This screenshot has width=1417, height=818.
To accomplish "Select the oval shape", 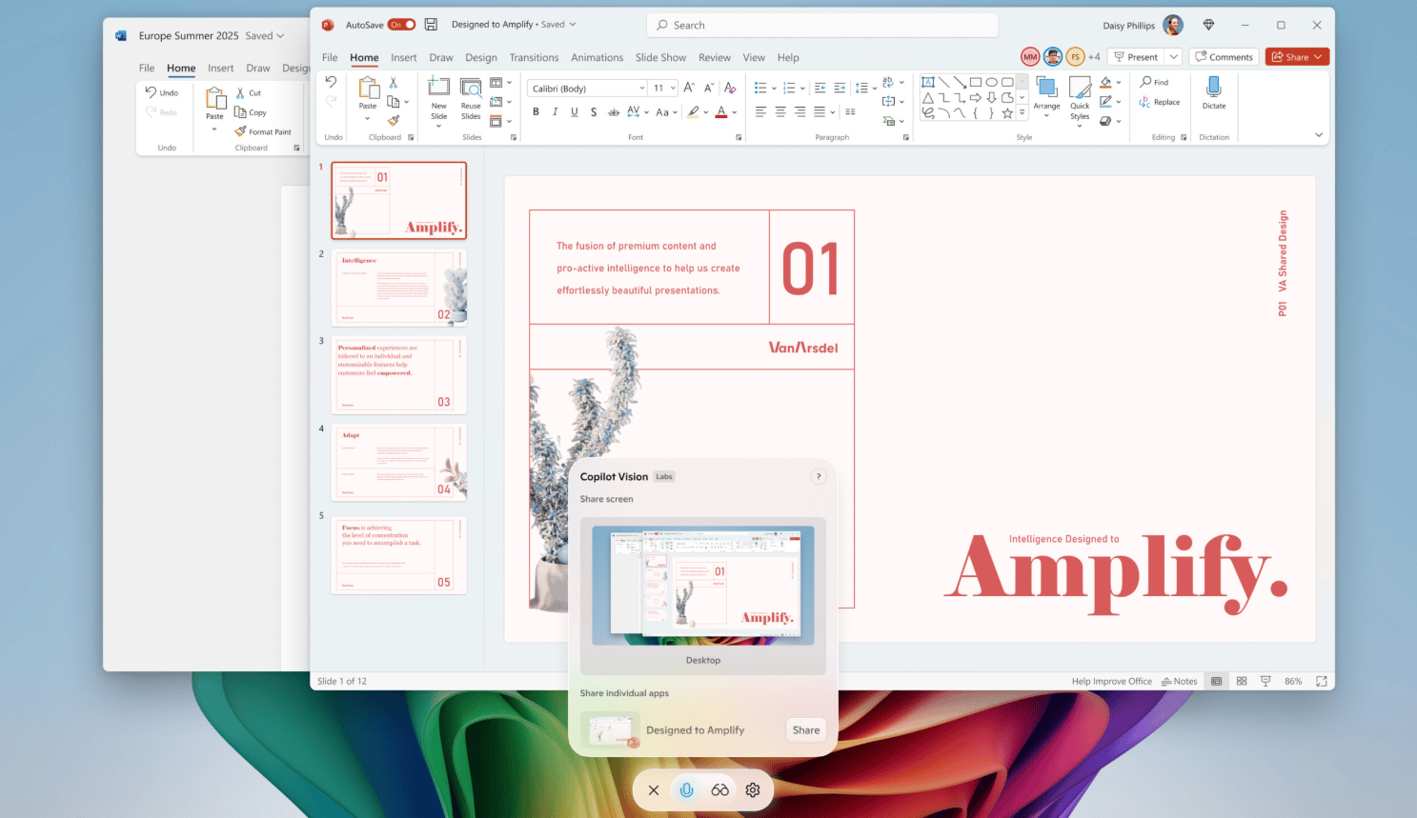I will (991, 83).
